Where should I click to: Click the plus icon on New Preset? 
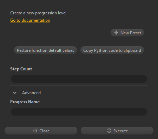click(x=116, y=33)
